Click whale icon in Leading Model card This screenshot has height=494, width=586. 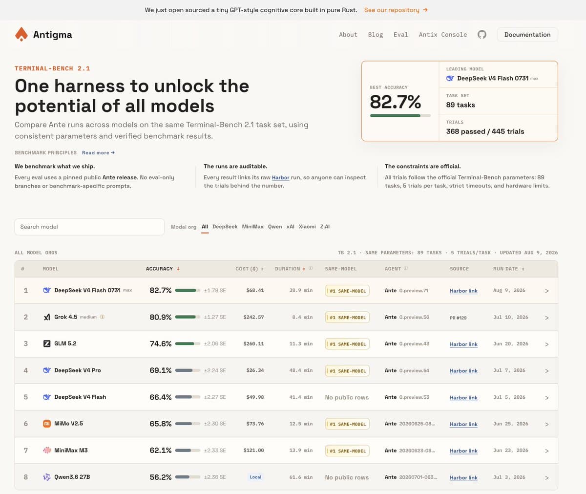pos(450,78)
